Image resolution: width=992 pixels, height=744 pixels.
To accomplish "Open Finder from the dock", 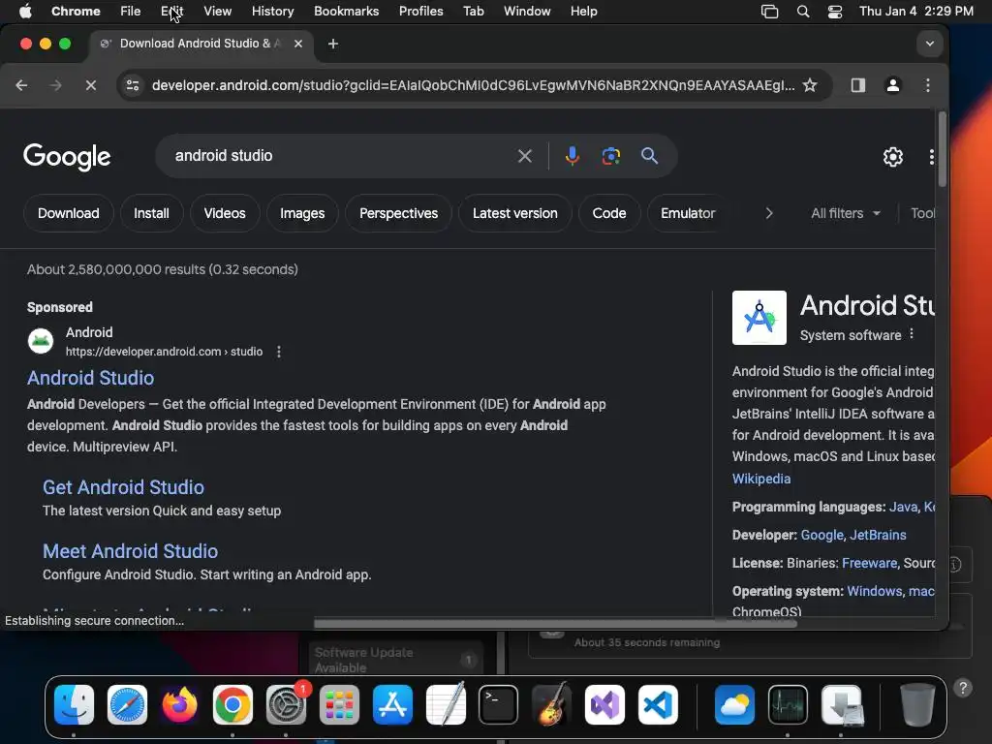I will 74,705.
